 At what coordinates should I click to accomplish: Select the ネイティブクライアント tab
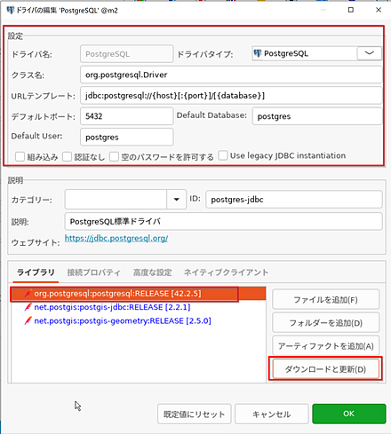(x=226, y=272)
